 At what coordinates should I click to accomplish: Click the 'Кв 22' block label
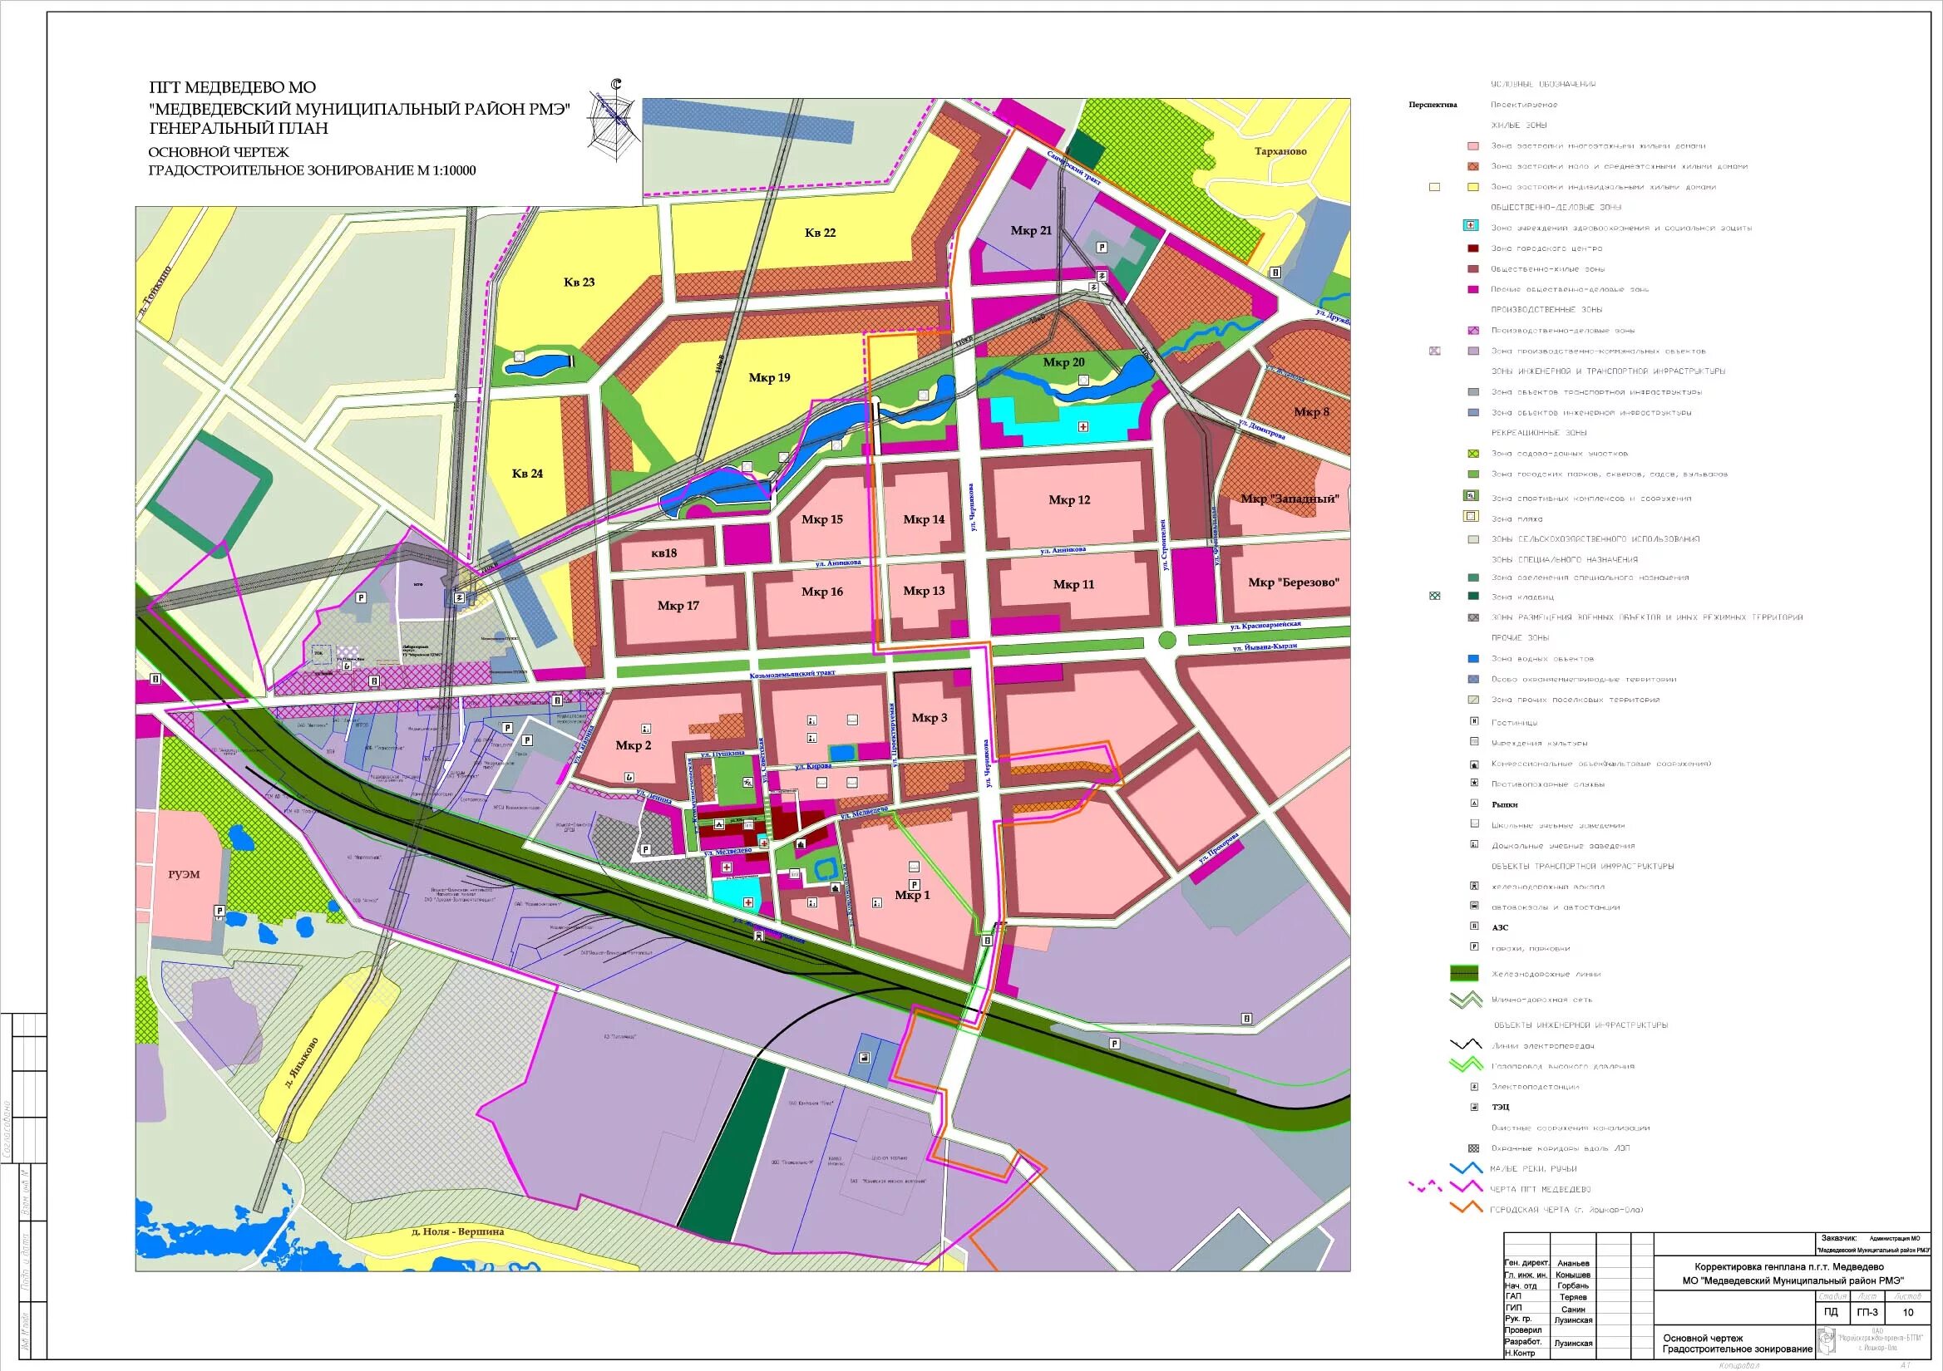pos(820,233)
